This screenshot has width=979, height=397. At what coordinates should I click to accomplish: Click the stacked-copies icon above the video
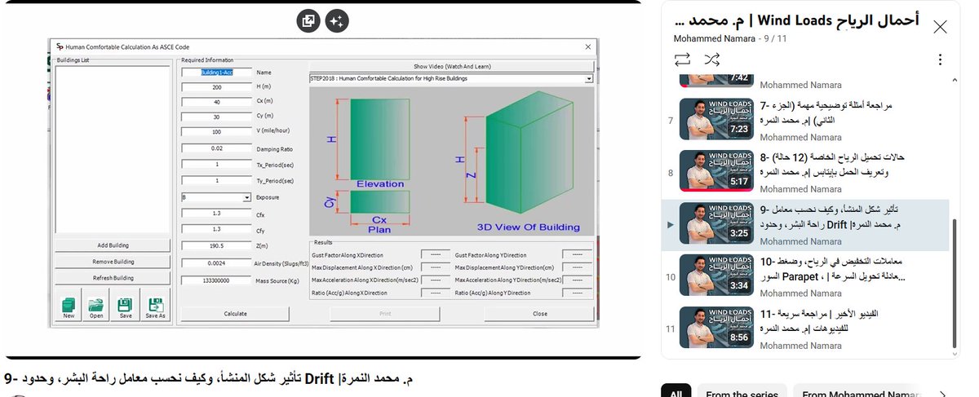(x=308, y=21)
